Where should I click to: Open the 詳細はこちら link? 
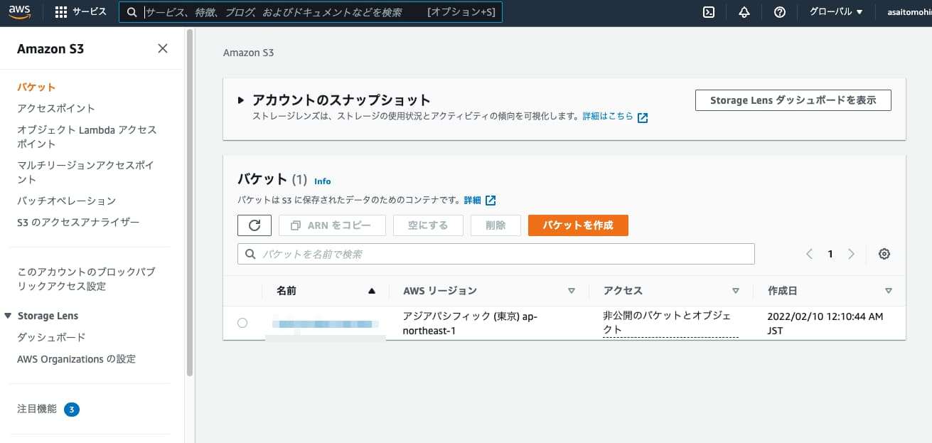pyautogui.click(x=608, y=116)
